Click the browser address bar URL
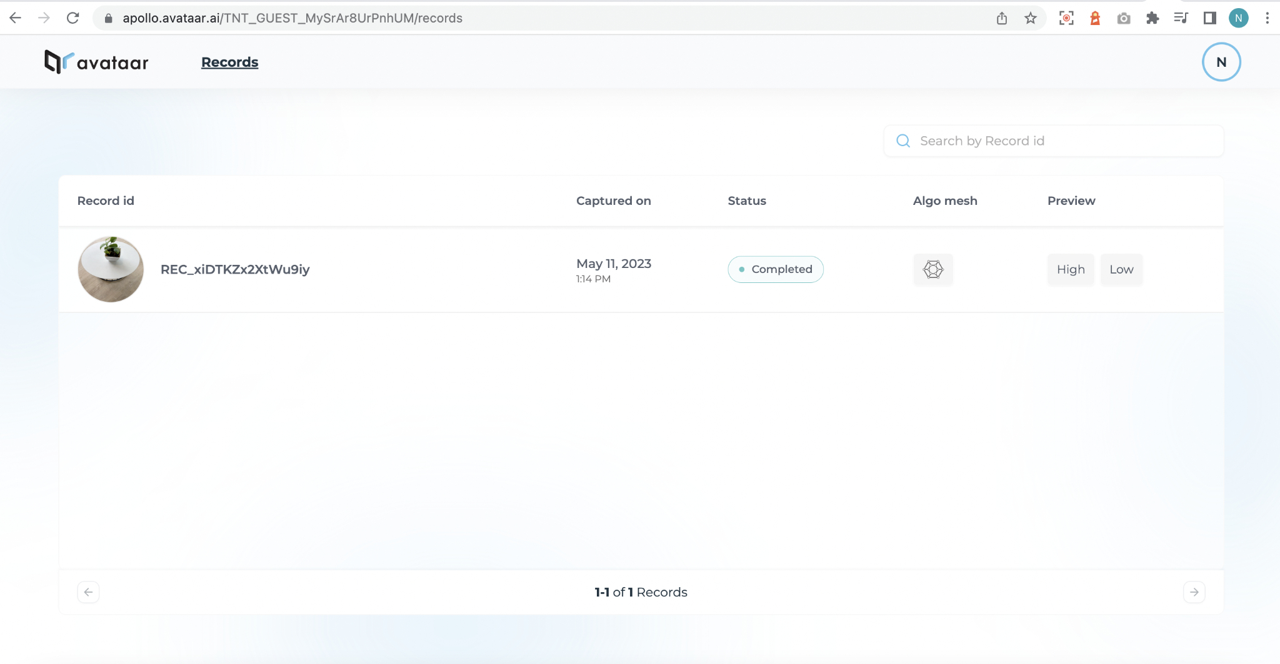The width and height of the screenshot is (1280, 664). [292, 18]
